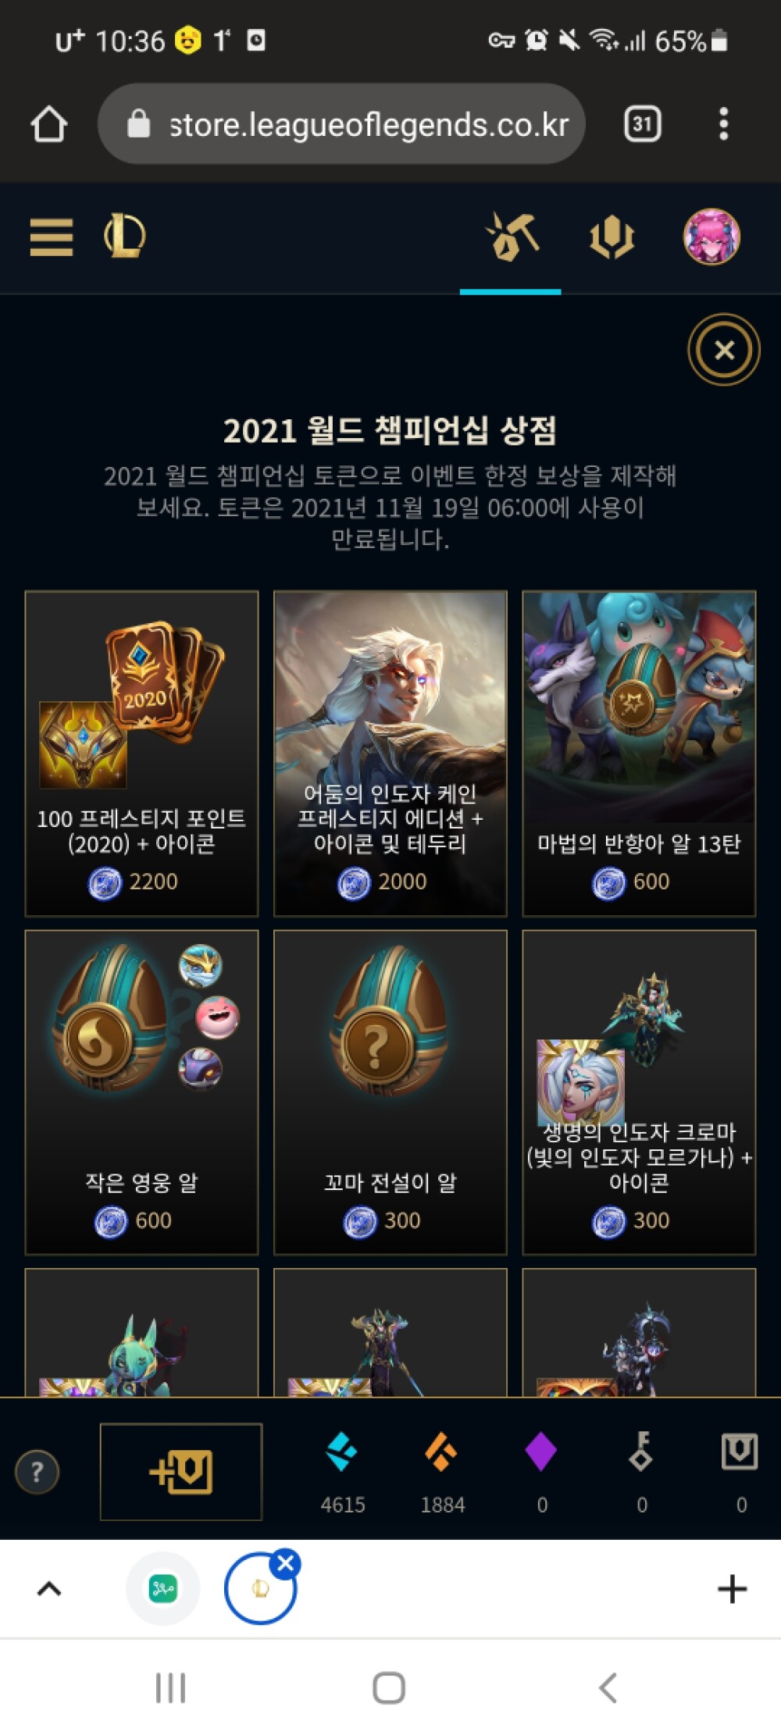This screenshot has height=1735, width=781.
Task: Tap the League of Legends logo
Action: point(125,237)
